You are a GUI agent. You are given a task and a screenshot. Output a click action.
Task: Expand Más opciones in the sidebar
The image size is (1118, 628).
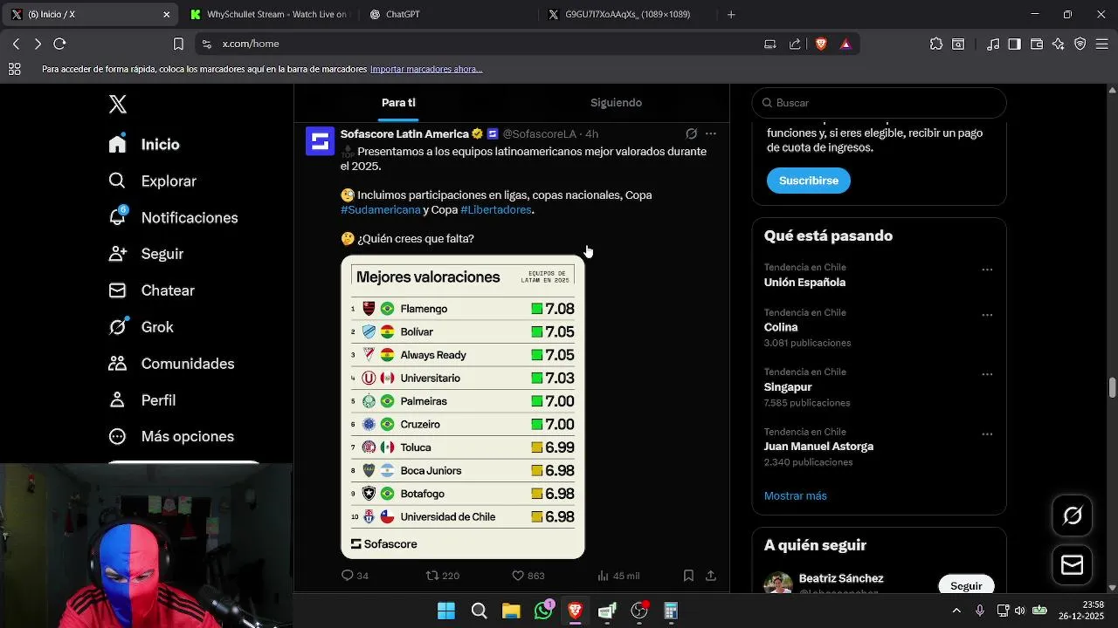(x=171, y=436)
